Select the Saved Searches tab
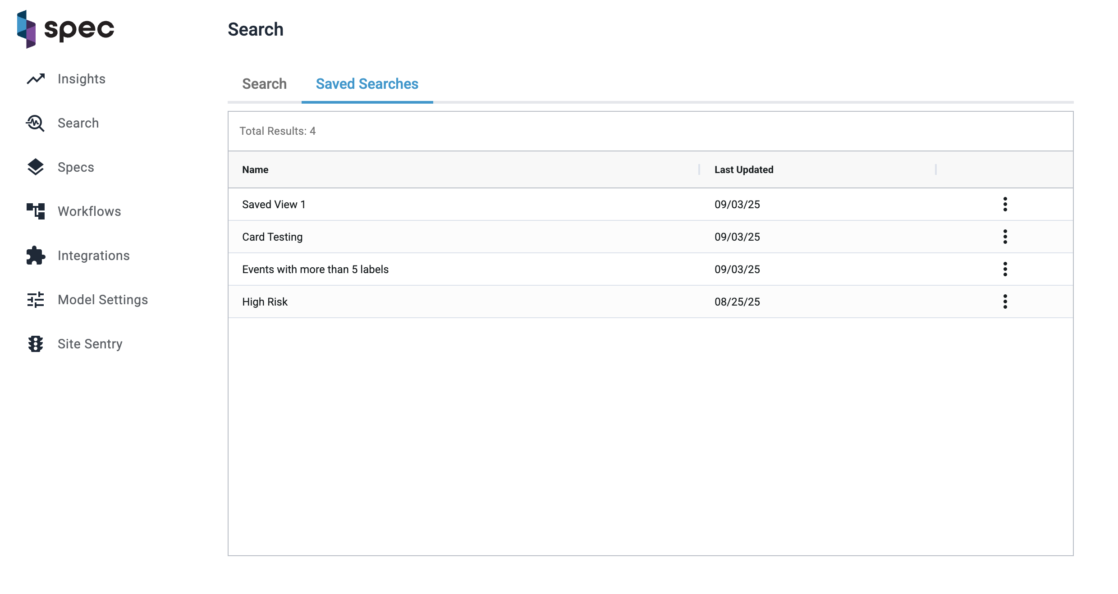The image size is (1118, 594). [367, 84]
